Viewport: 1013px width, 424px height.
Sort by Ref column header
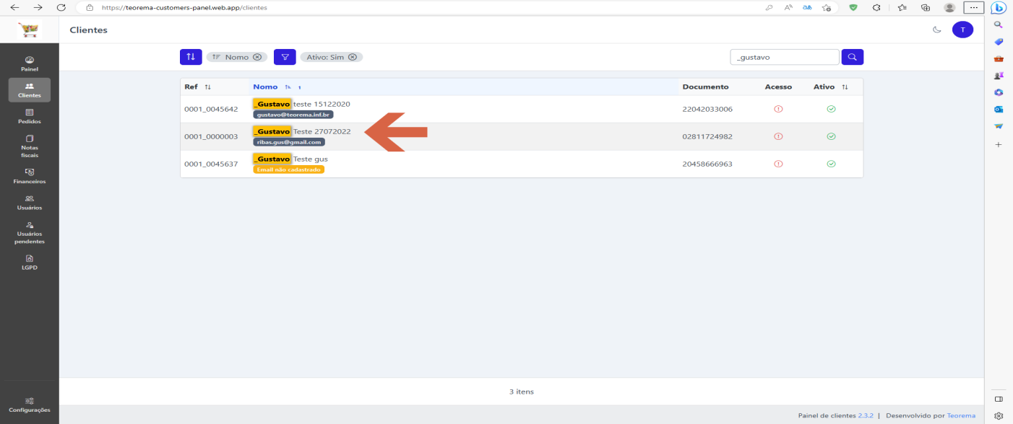(198, 87)
